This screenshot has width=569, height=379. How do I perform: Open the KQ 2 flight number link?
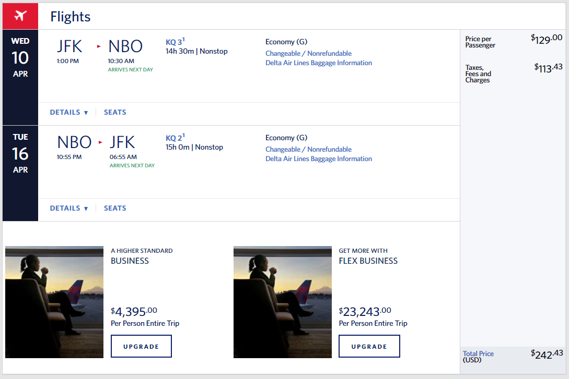click(174, 138)
